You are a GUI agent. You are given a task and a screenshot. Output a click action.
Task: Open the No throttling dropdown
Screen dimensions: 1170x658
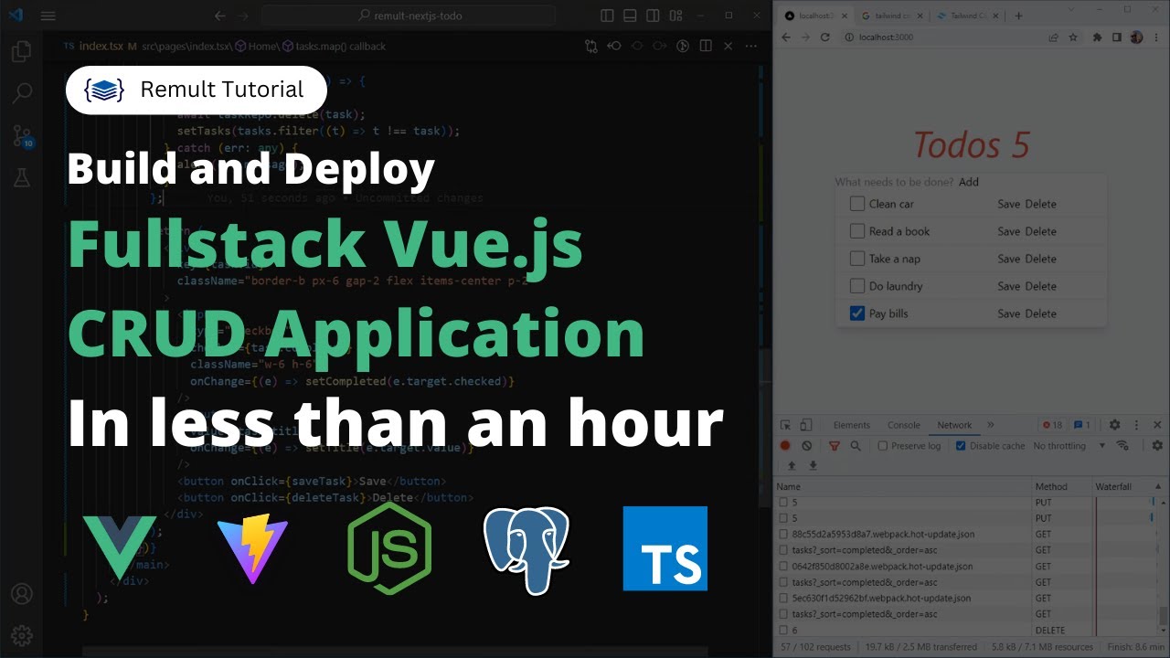coord(1069,446)
